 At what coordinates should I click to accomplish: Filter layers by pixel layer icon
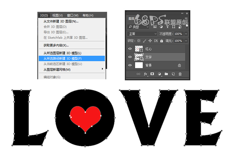(155, 27)
